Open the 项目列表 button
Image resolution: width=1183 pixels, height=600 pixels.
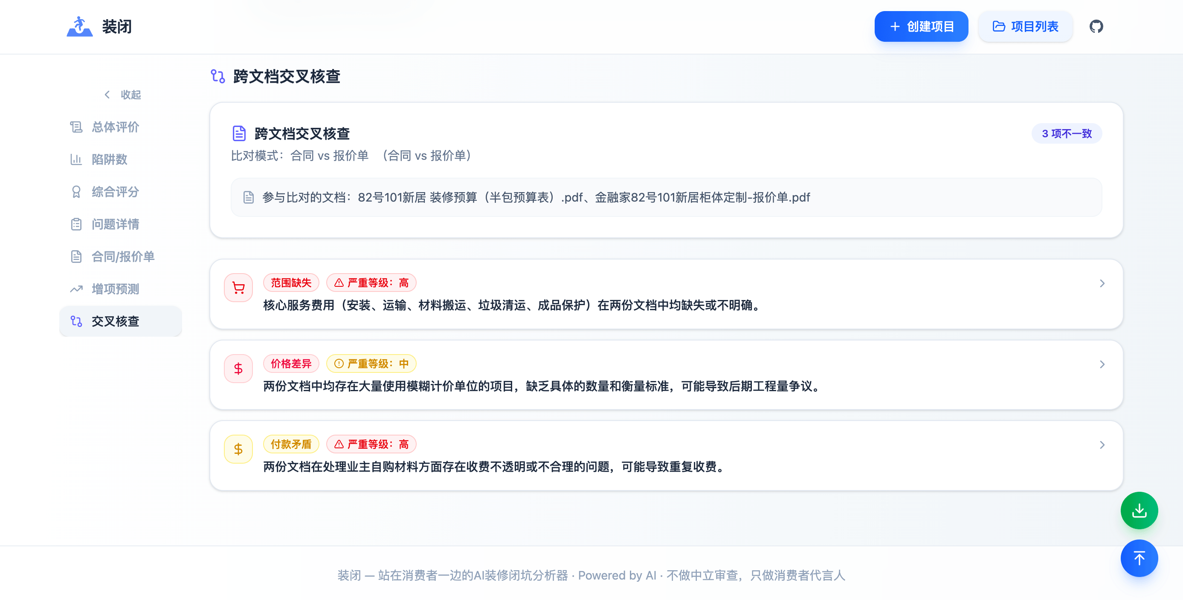click(x=1025, y=26)
